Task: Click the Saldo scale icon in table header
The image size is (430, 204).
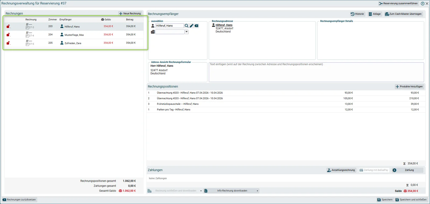Action: pyautogui.click(x=102, y=20)
